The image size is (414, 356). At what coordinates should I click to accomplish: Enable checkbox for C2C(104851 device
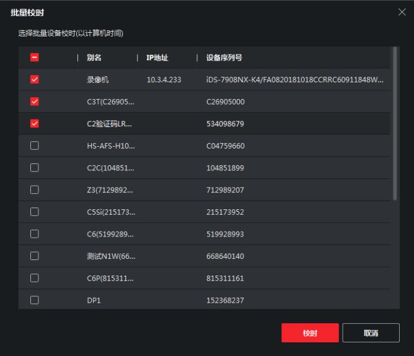(34, 168)
